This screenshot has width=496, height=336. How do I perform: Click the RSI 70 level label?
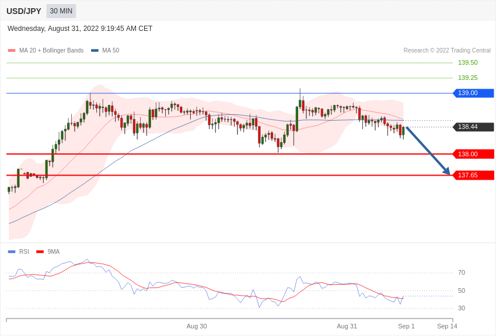pos(462,273)
